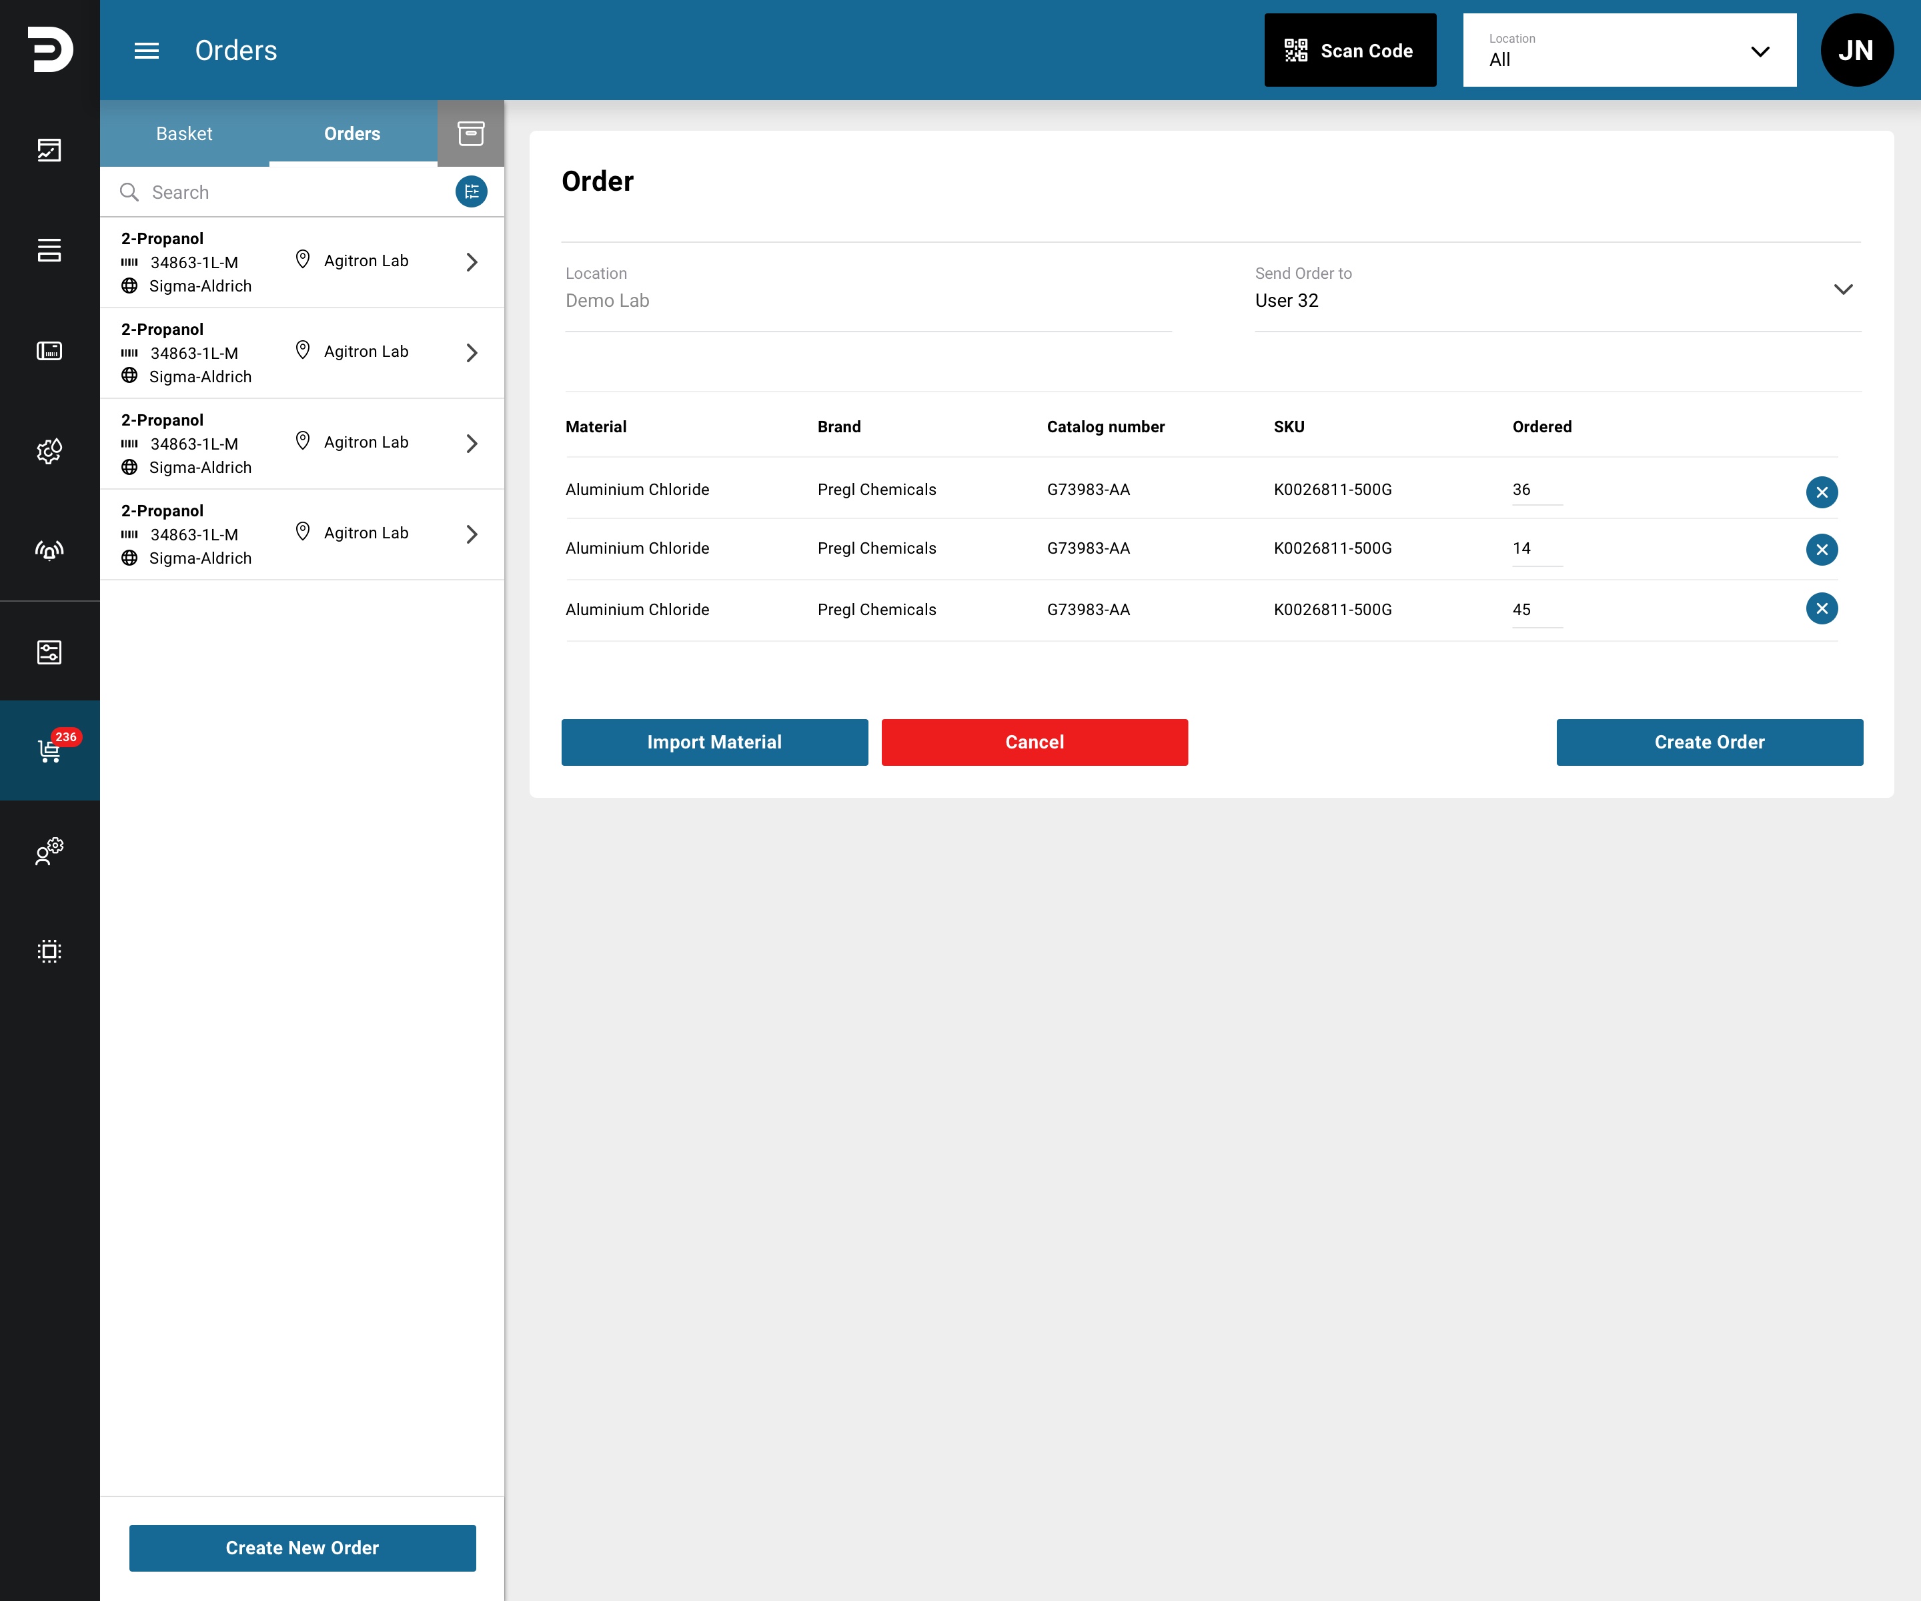Remove the Aluminium Chloride row with 36 ordered

tap(1822, 492)
